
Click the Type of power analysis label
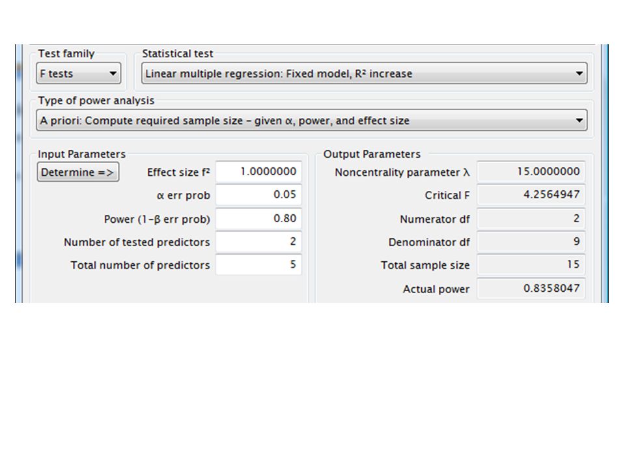tap(96, 100)
